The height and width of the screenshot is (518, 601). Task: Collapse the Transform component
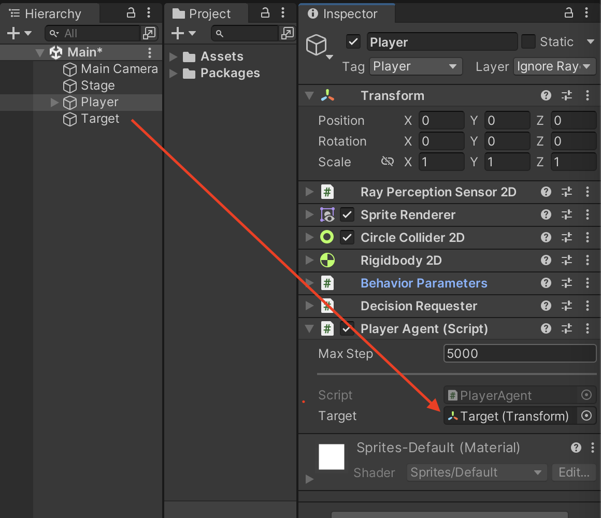(x=309, y=95)
